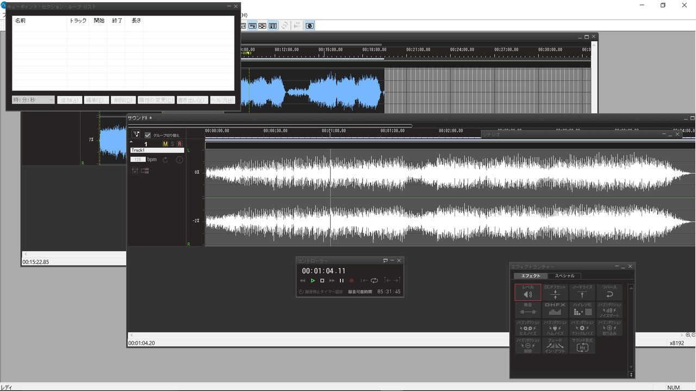Toggle the グループ切り替え checkbox
This screenshot has height=391, width=696.
point(147,135)
